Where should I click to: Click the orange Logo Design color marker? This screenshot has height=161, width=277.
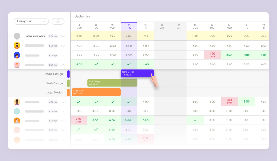pos(68,92)
